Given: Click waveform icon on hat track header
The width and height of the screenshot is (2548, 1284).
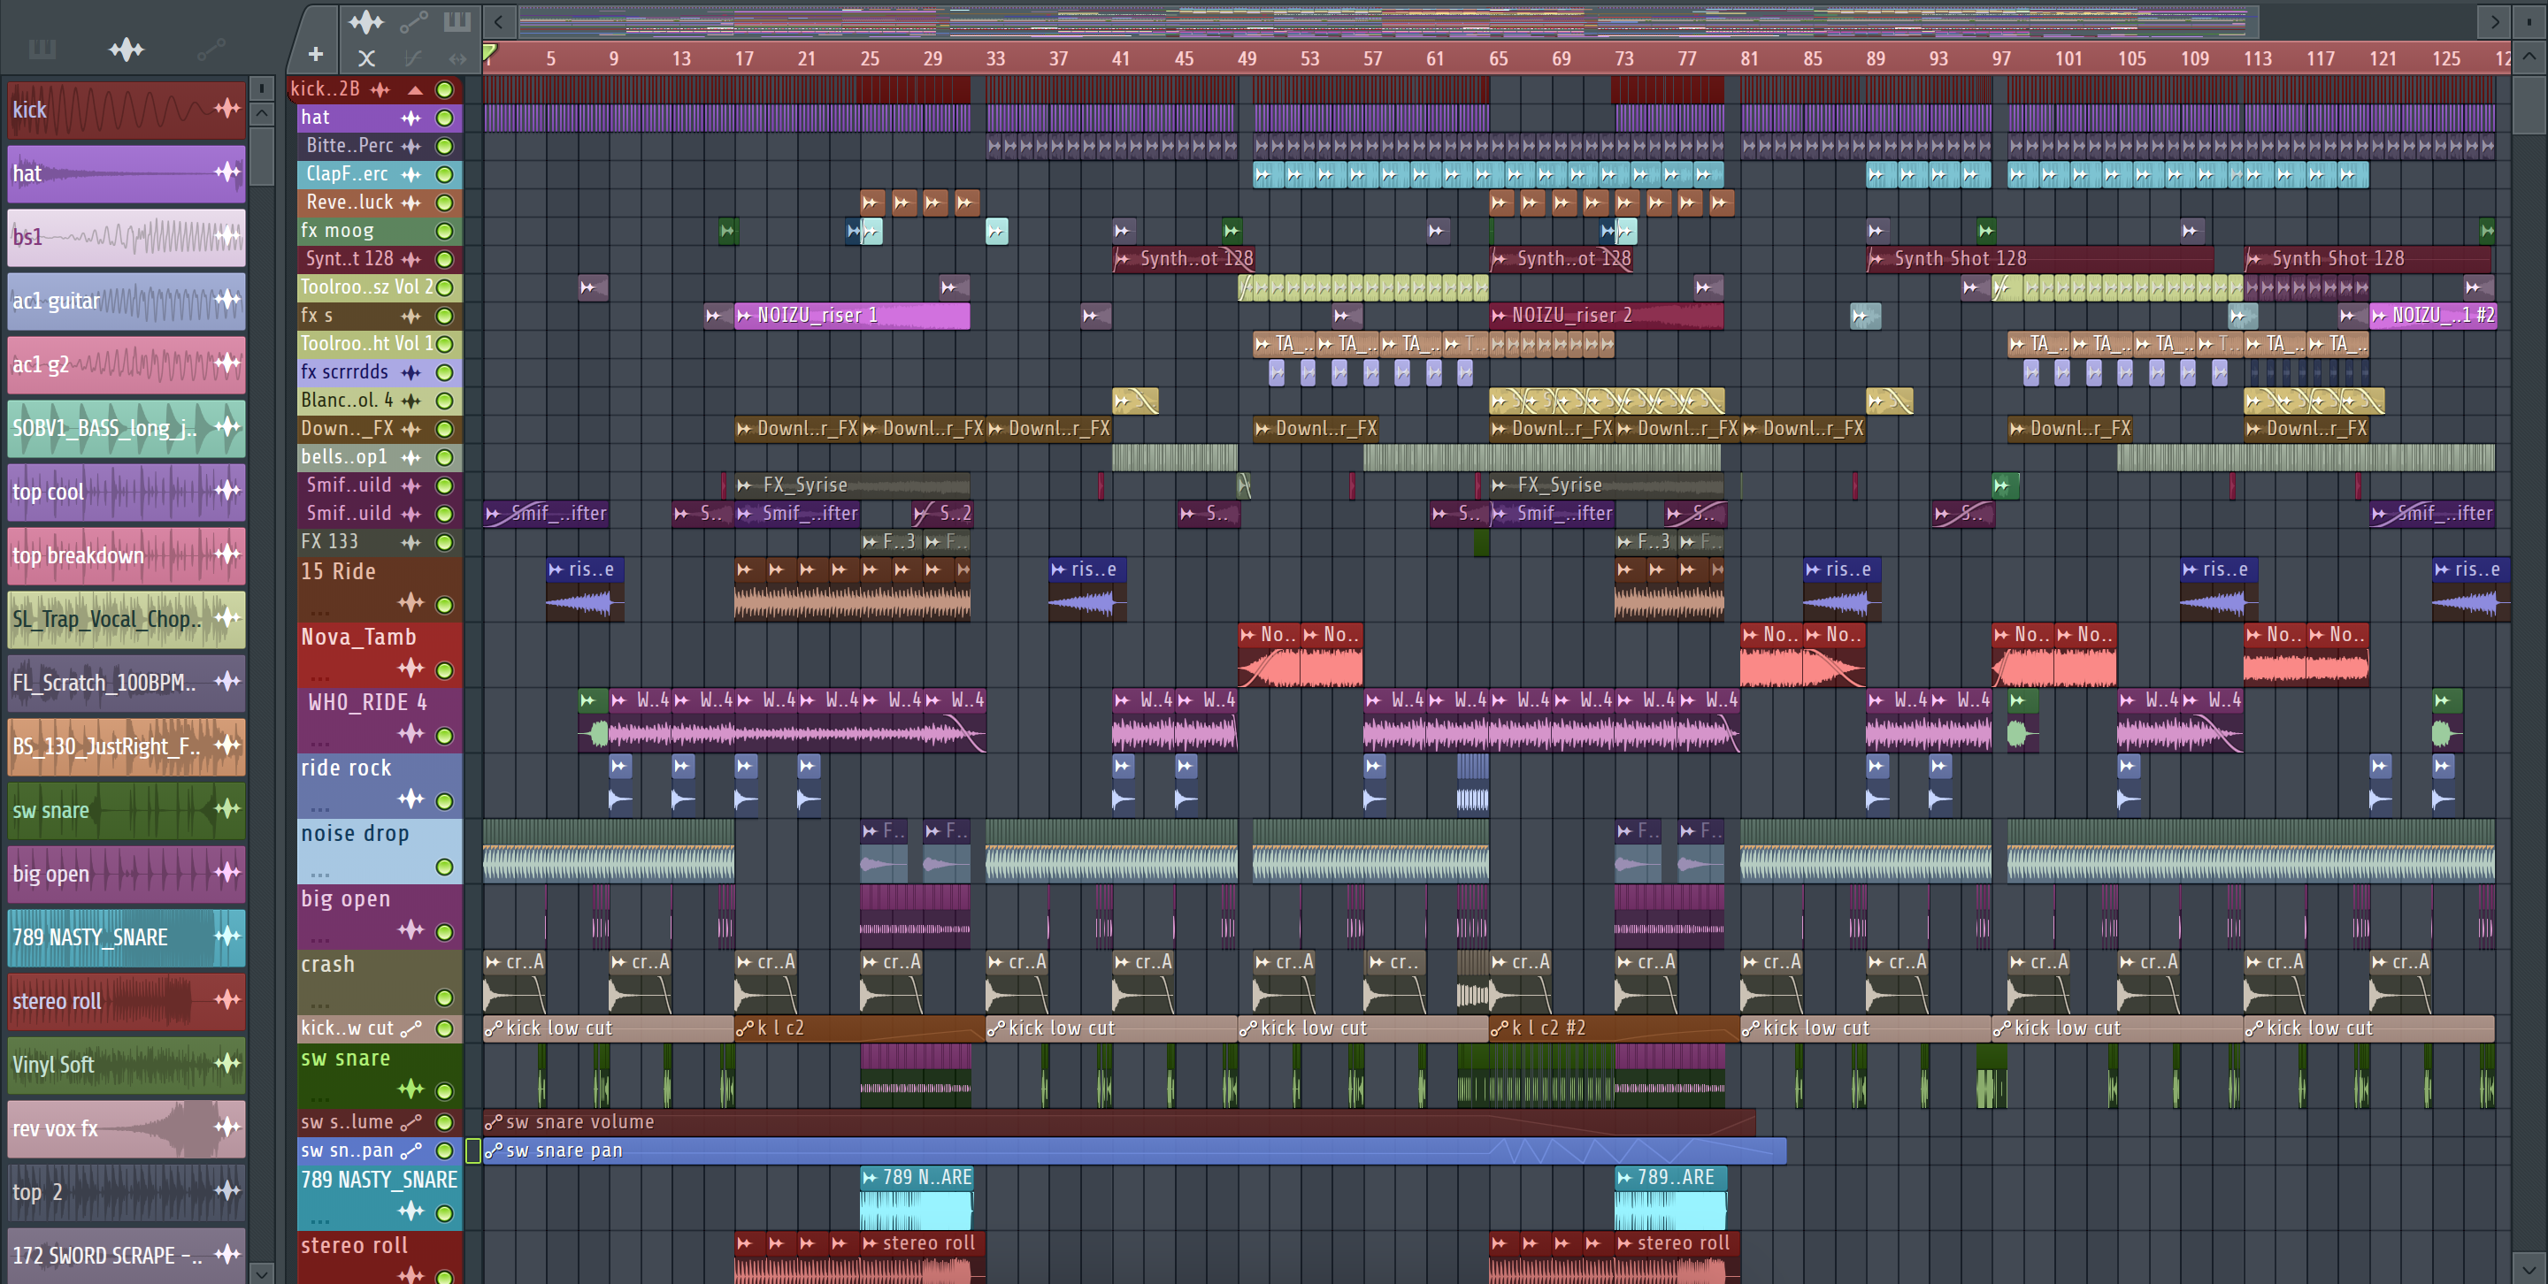Looking at the screenshot, I should click(x=411, y=118).
